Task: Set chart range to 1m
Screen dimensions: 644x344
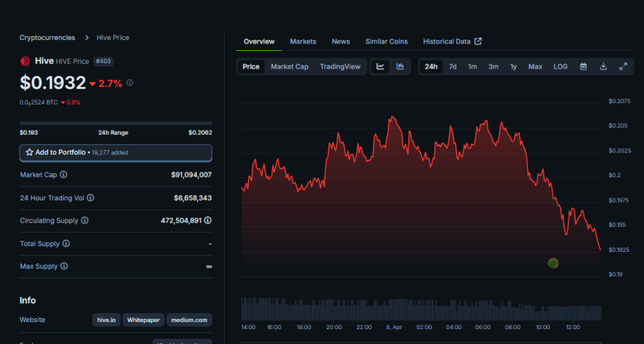Action: pos(472,66)
